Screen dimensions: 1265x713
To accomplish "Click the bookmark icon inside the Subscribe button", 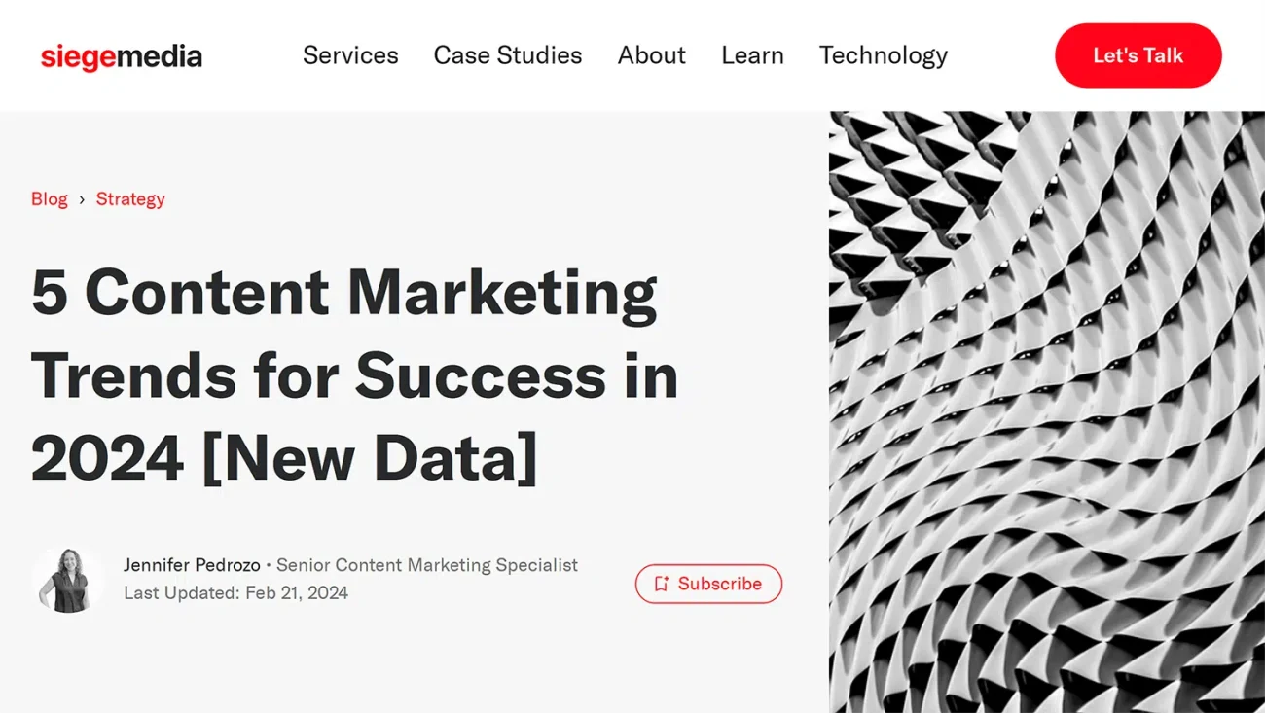I will click(x=662, y=584).
